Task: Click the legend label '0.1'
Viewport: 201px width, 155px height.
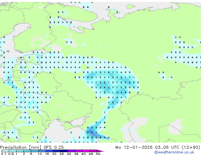Action: pyautogui.click(x=3, y=154)
